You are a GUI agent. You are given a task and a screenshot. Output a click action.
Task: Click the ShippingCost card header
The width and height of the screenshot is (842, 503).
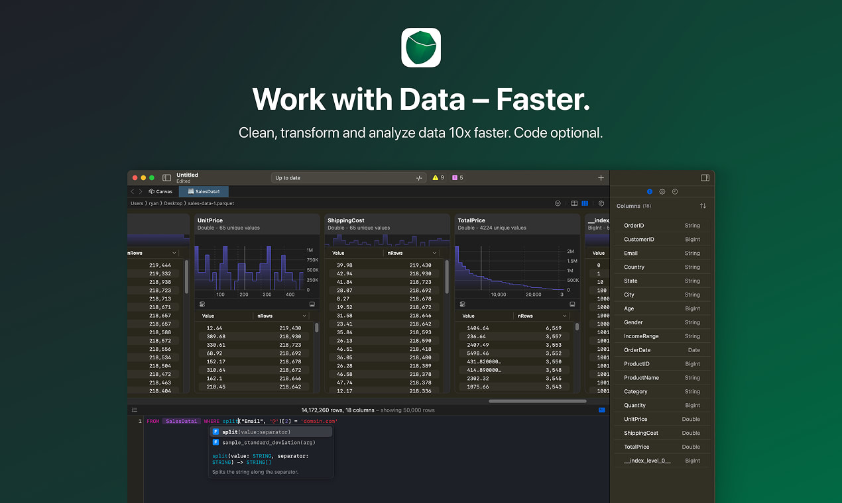click(387, 224)
